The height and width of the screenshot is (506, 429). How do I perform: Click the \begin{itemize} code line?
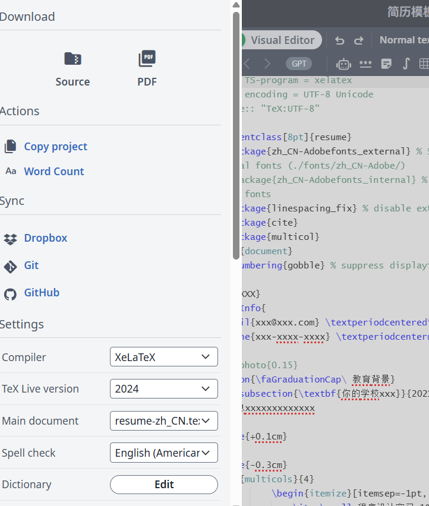(x=350, y=494)
